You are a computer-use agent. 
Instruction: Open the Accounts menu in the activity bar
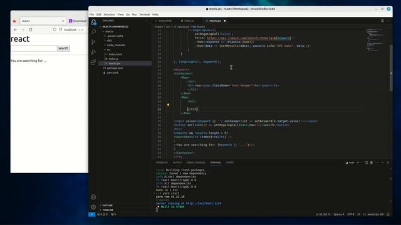click(x=93, y=197)
